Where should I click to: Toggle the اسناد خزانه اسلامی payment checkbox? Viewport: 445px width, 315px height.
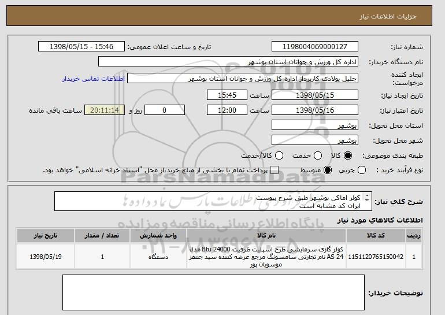click(x=275, y=171)
